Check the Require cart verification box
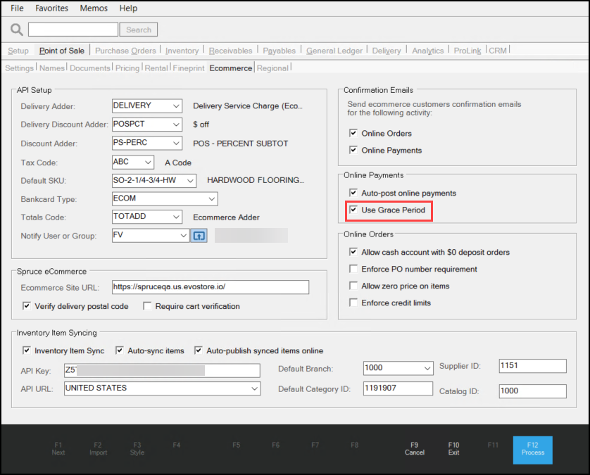Viewport: 590px width, 475px height. [148, 306]
